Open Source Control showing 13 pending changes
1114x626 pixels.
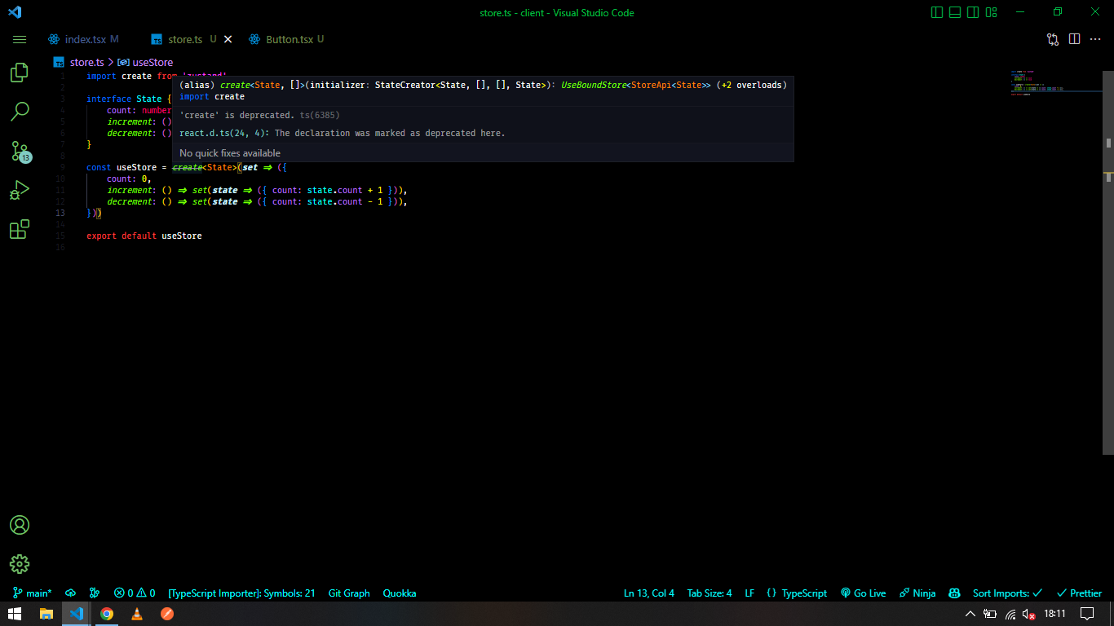[x=19, y=150]
